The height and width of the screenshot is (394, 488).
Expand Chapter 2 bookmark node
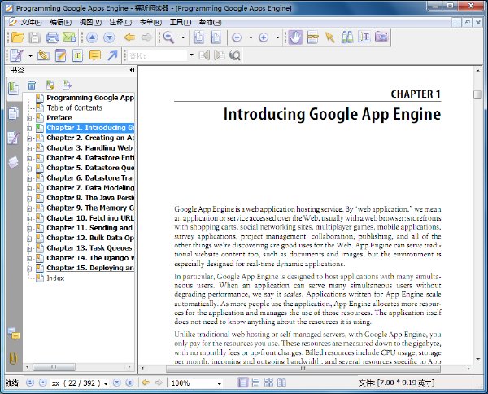coord(29,138)
